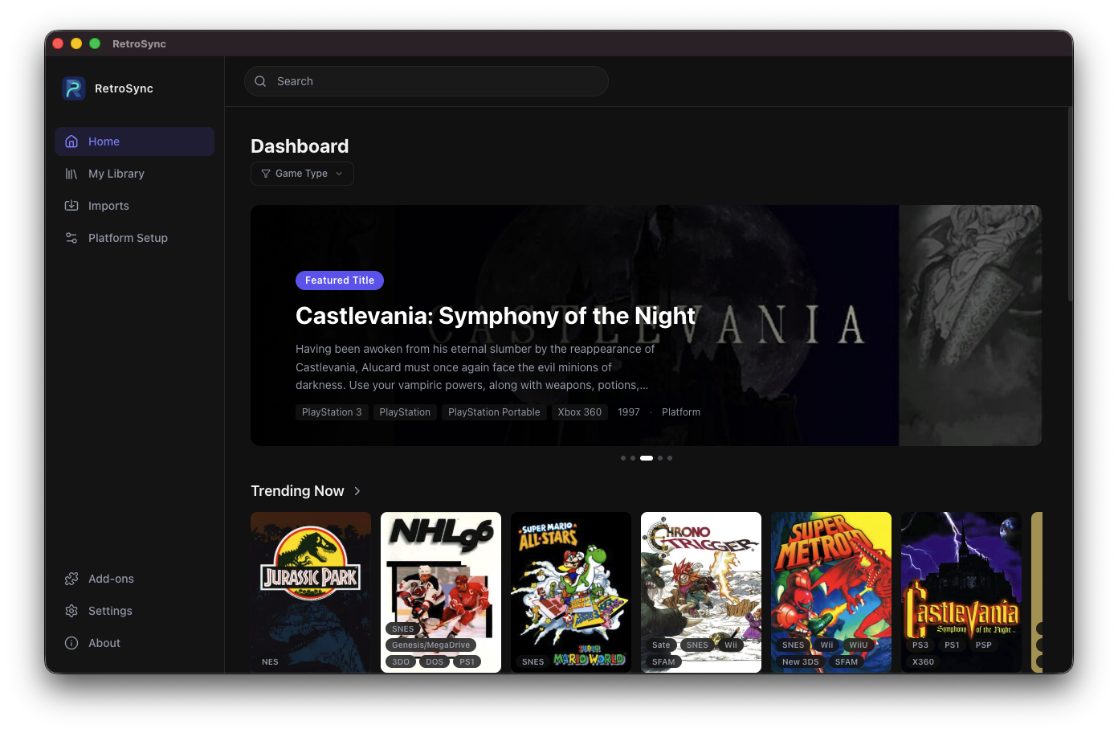This screenshot has height=733, width=1118.
Task: Click the My Library books icon
Action: [71, 174]
